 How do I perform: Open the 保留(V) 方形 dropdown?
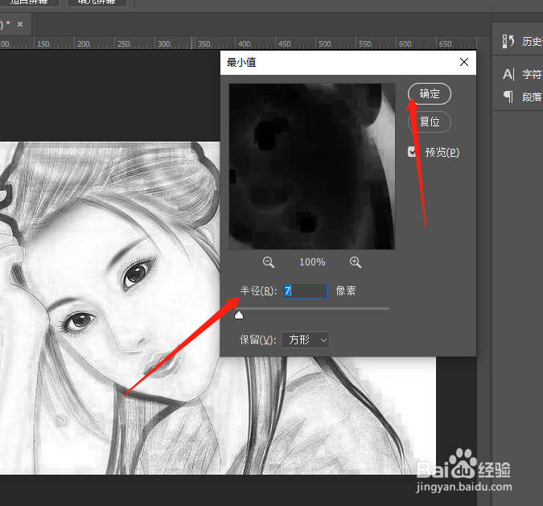click(305, 339)
